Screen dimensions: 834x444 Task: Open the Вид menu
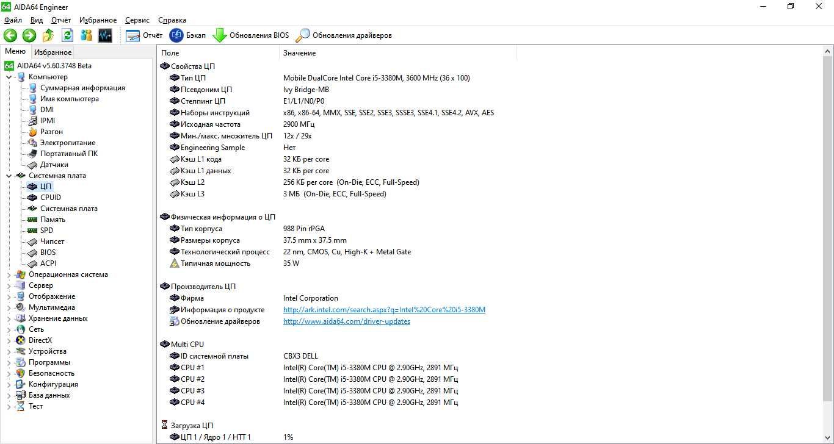coord(37,20)
